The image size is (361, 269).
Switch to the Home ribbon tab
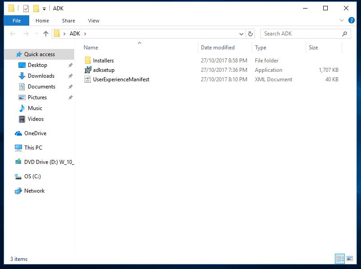point(42,21)
